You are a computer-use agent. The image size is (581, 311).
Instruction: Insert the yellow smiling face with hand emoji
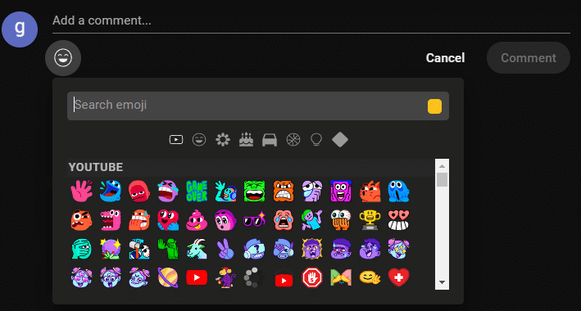tap(370, 277)
